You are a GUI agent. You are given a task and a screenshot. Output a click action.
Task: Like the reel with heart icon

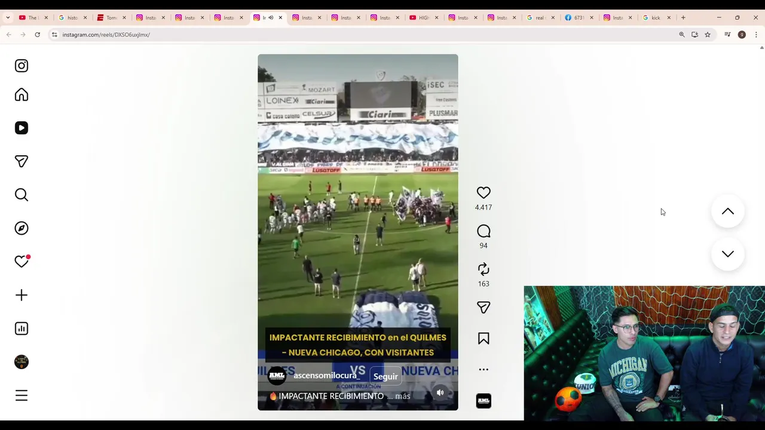click(484, 192)
